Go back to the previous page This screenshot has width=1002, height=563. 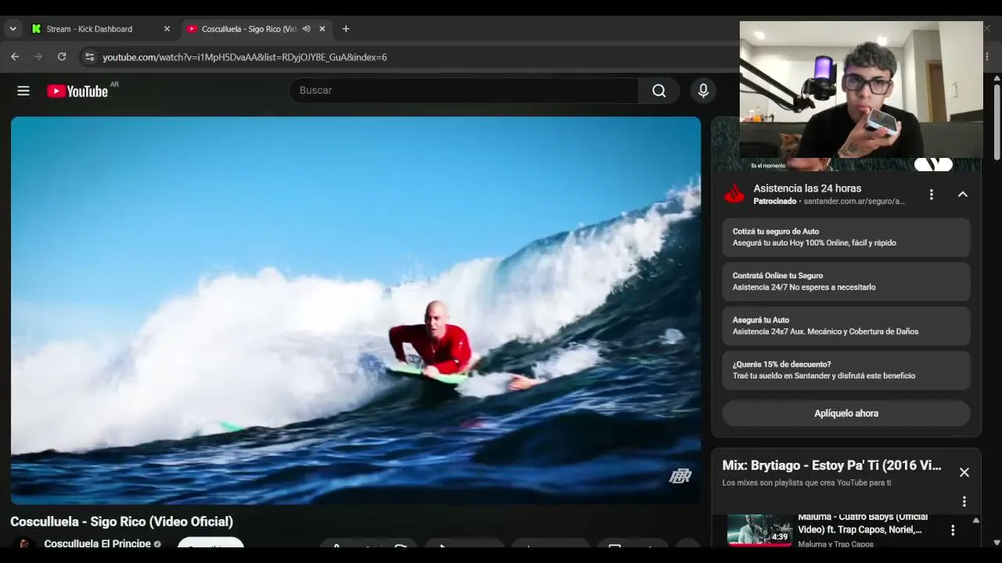15,57
